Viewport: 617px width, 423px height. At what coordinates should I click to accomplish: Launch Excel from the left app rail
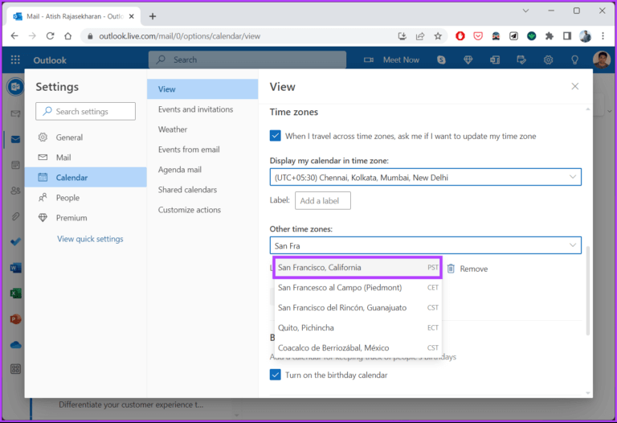pyautogui.click(x=16, y=294)
